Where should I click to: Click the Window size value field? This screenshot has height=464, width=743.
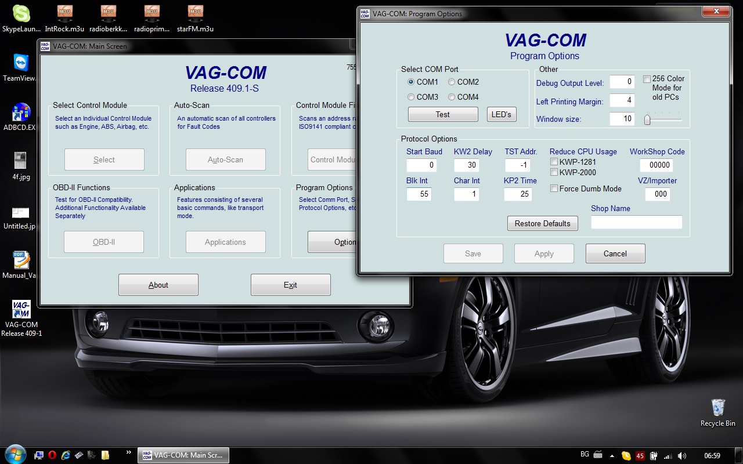pyautogui.click(x=622, y=119)
